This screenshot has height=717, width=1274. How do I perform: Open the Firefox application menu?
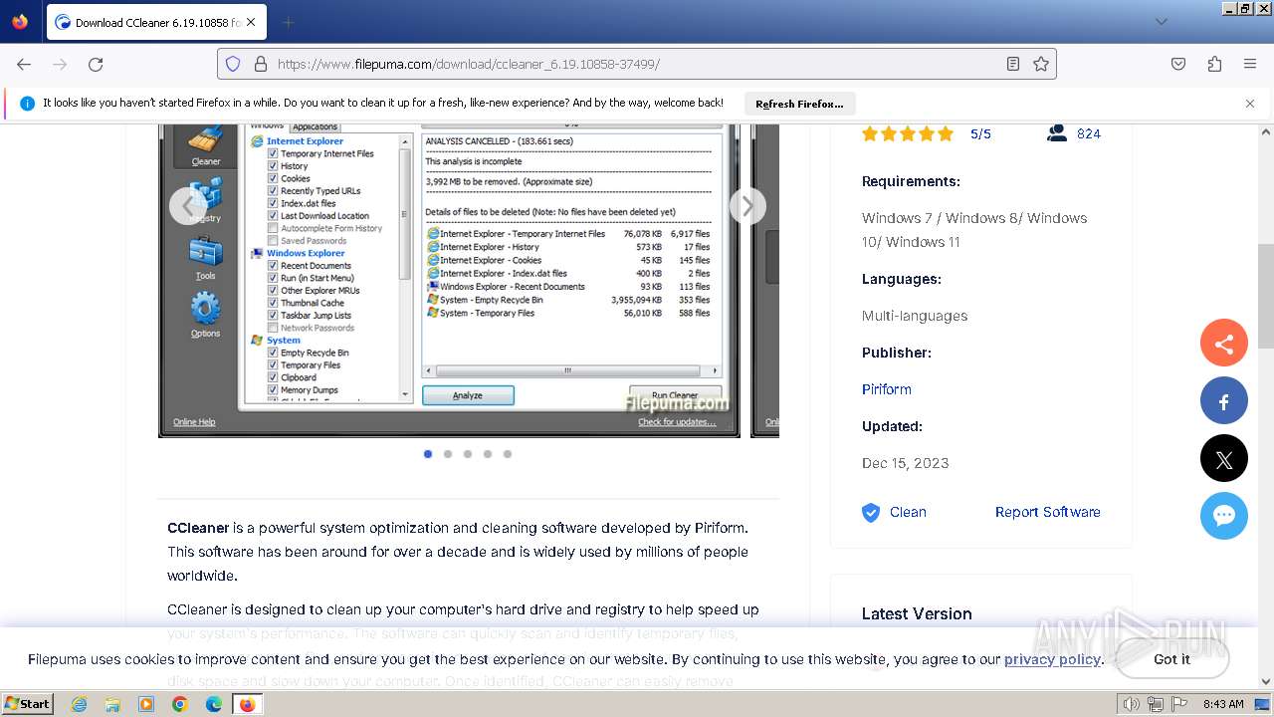point(1250,64)
